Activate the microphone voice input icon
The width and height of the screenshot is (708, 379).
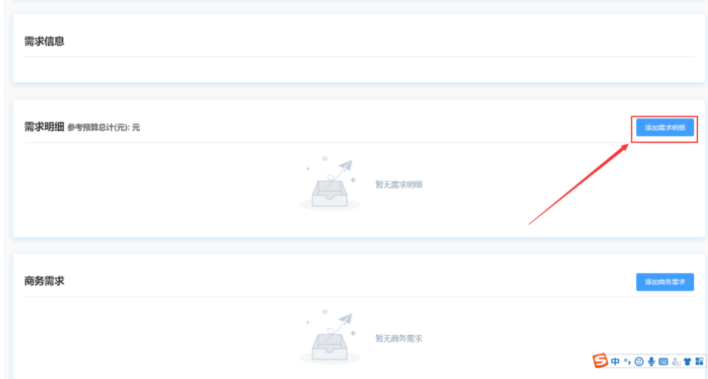[x=651, y=361]
